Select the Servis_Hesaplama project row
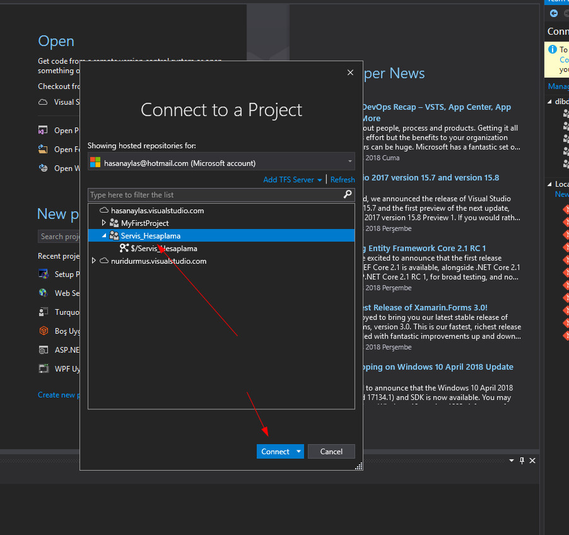Viewport: 569px width, 535px height. [221, 235]
